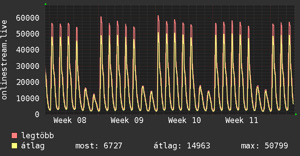
Task: Click the 30000 y-axis label
Action: pos(28,66)
